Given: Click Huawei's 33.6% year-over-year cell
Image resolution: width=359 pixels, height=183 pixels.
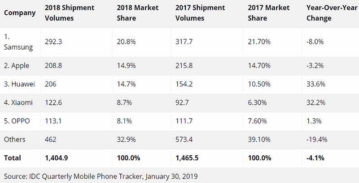Looking at the screenshot, I should (x=316, y=84).
